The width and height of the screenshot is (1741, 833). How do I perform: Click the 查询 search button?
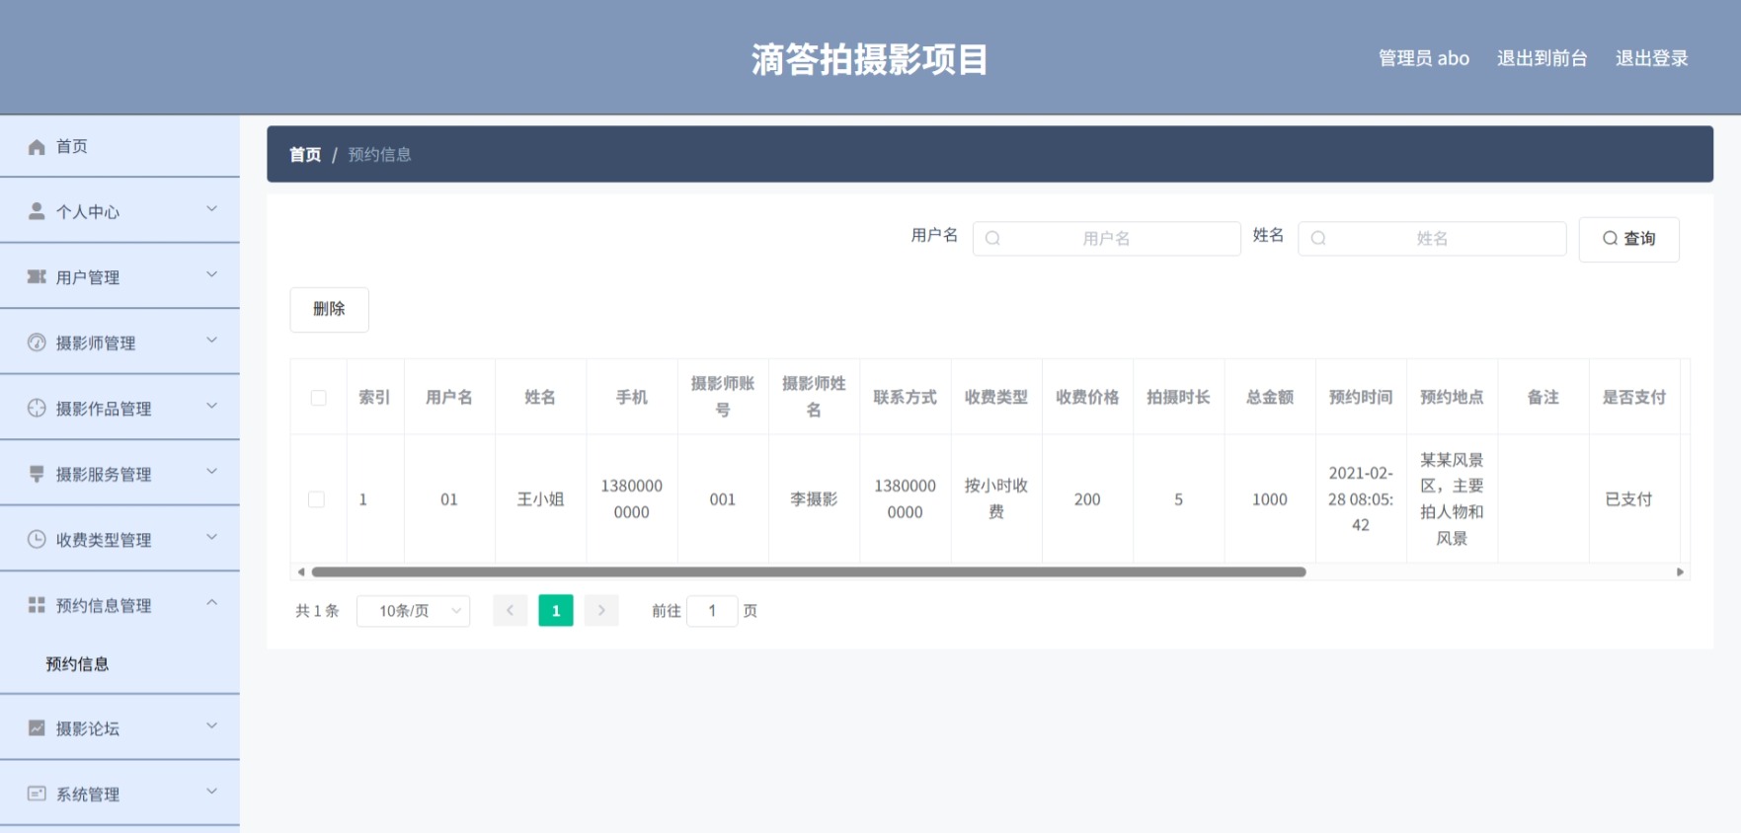[x=1628, y=239]
